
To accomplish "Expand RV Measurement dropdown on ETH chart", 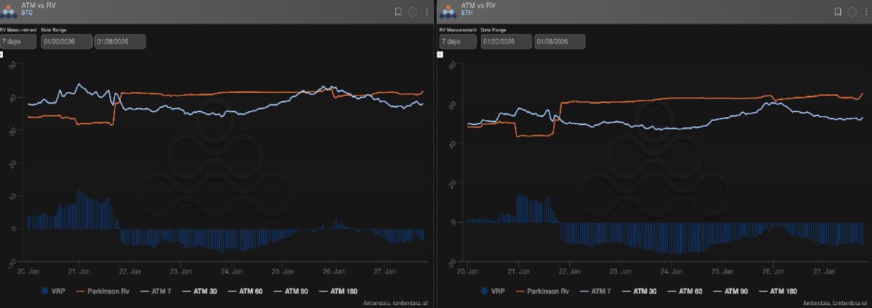I will 457,41.
